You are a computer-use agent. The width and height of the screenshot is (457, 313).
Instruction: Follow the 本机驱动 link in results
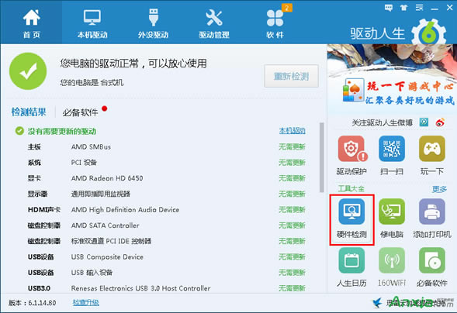point(292,131)
